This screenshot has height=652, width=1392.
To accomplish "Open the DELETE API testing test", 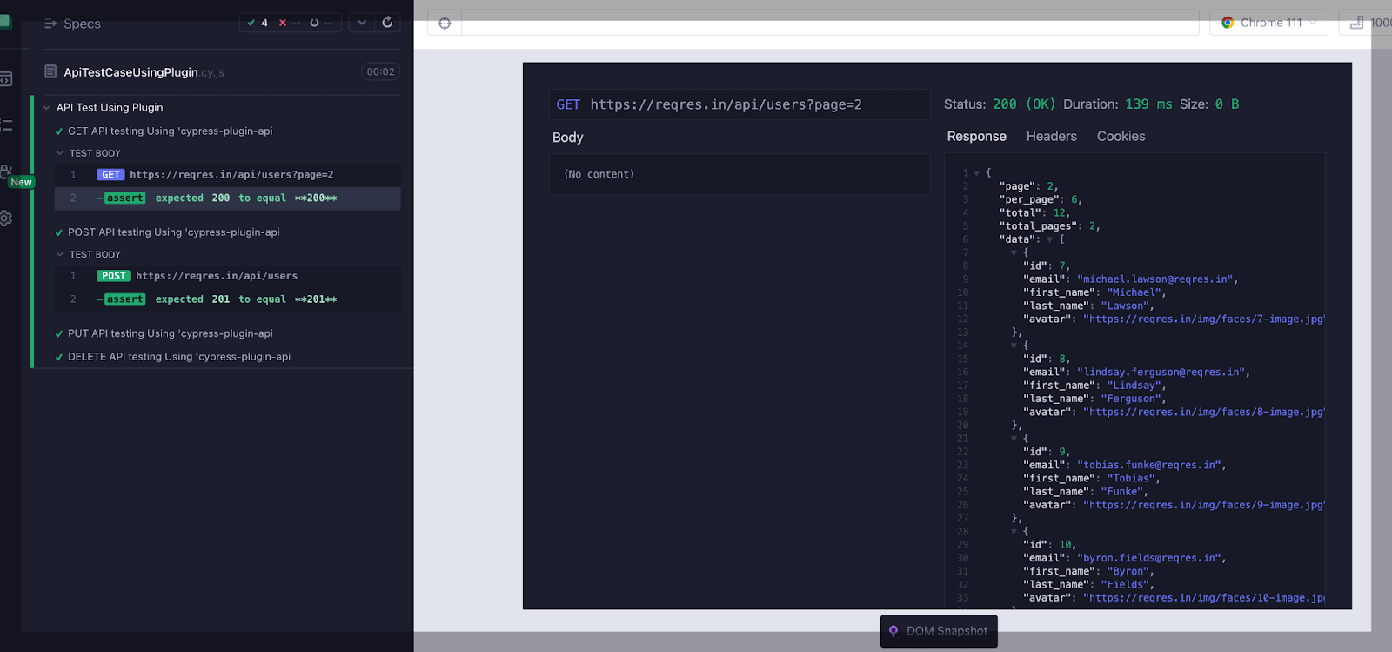I will point(179,357).
